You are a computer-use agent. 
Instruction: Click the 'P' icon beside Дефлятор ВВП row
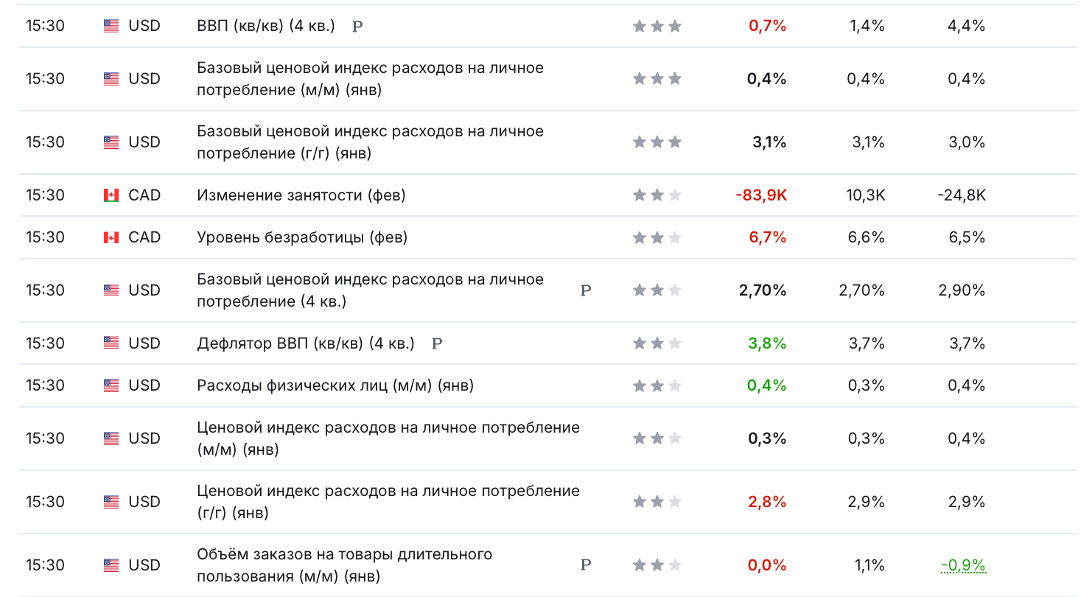(437, 343)
